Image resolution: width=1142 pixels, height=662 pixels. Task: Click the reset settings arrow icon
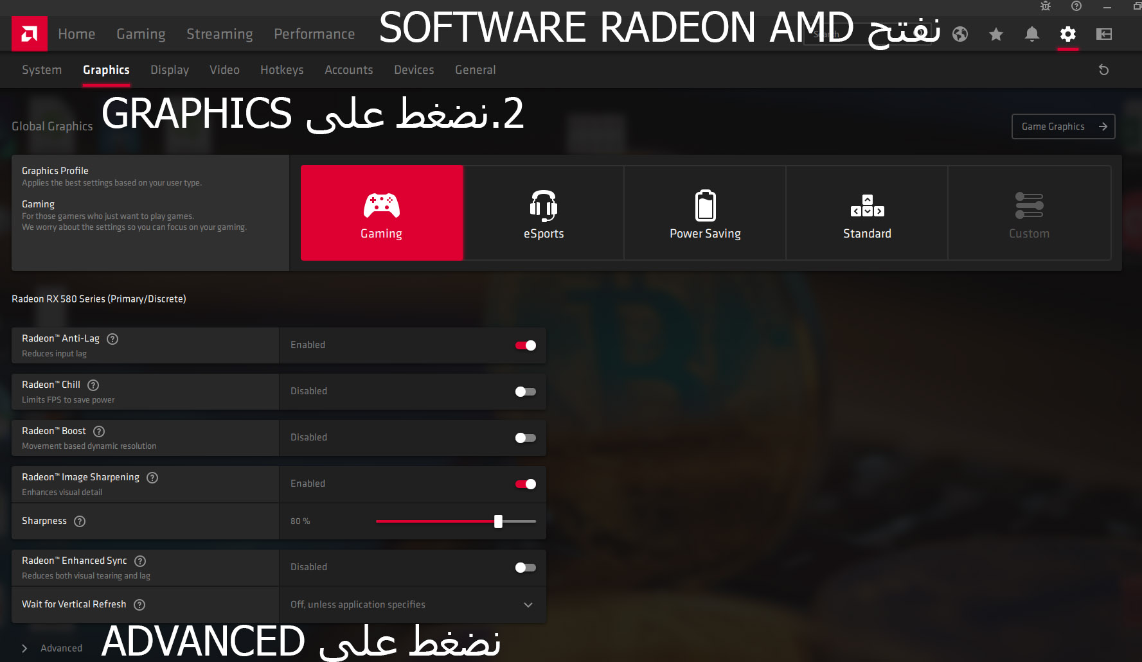click(x=1104, y=70)
